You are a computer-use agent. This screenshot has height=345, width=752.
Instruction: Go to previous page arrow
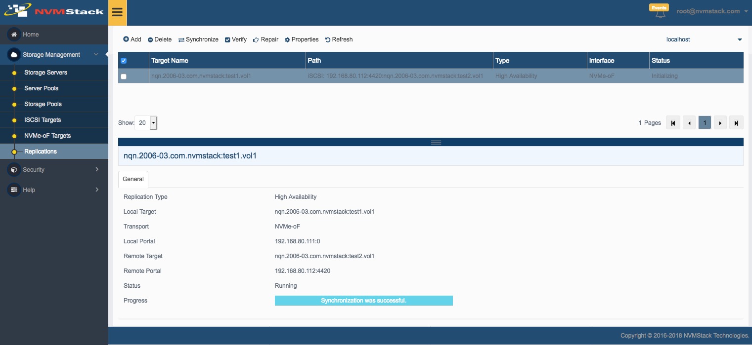[x=689, y=123]
